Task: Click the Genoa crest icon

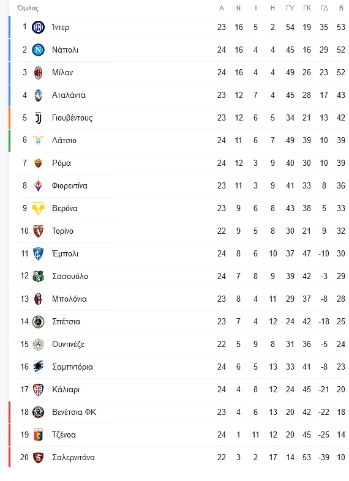Action: click(x=38, y=435)
